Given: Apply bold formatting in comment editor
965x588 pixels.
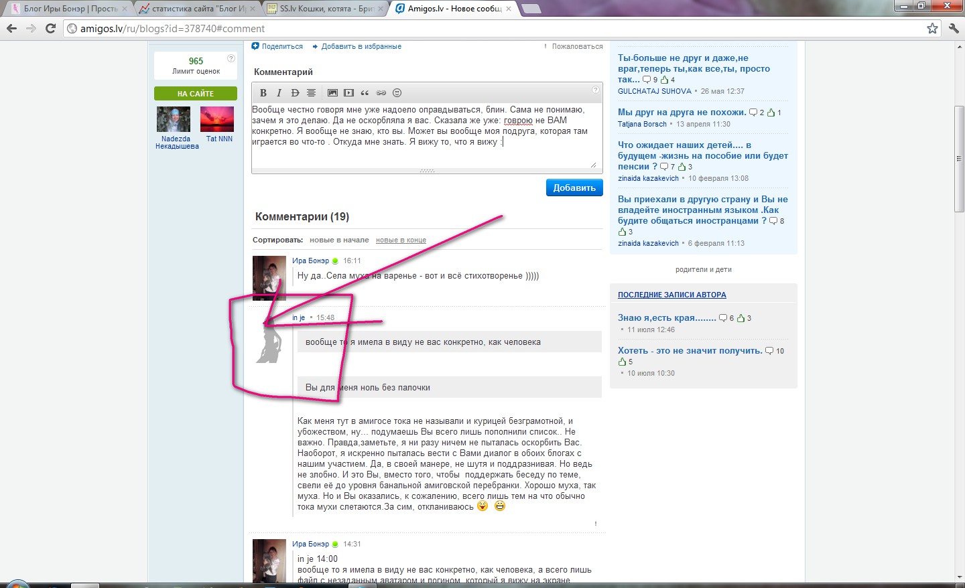Looking at the screenshot, I should click(263, 93).
